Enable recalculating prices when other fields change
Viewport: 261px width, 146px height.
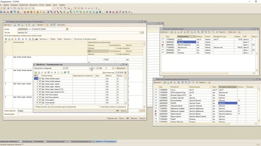[35, 107]
